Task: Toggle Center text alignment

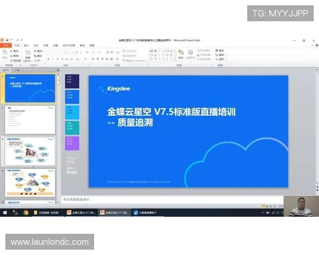Action: (98, 59)
